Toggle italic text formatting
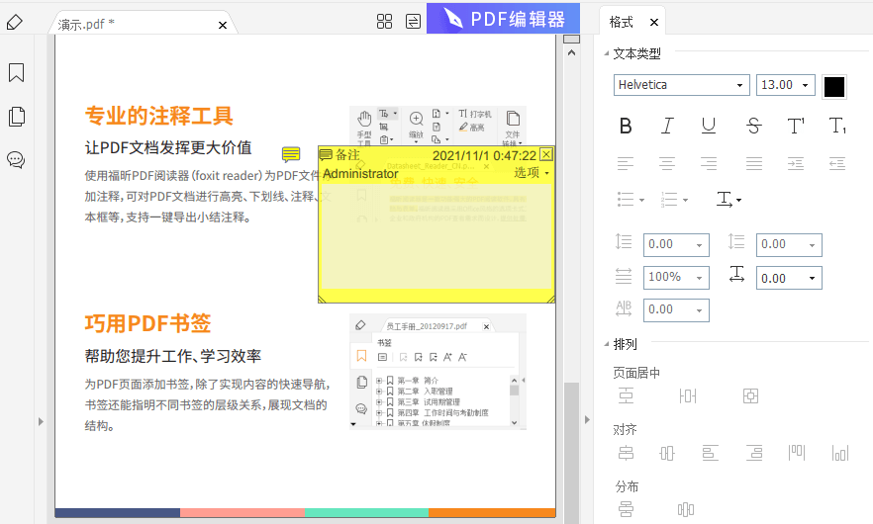This screenshot has width=873, height=524. [667, 126]
